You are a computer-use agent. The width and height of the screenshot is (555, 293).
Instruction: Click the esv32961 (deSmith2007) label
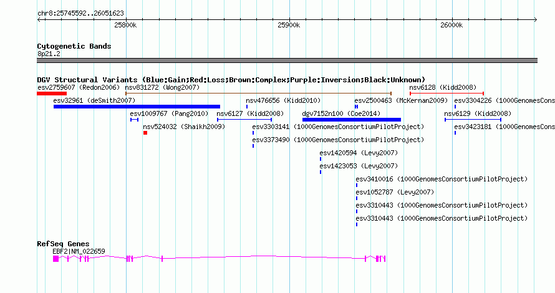(x=94, y=100)
